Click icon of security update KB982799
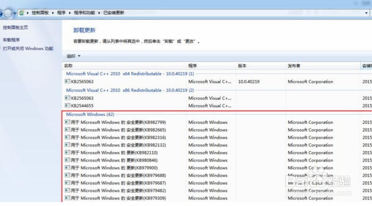Viewport: 372px width, 206px height. point(67,122)
